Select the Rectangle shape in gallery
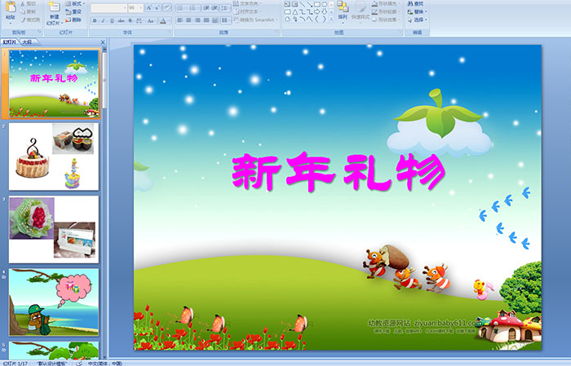The width and height of the screenshot is (571, 366). tap(317, 4)
